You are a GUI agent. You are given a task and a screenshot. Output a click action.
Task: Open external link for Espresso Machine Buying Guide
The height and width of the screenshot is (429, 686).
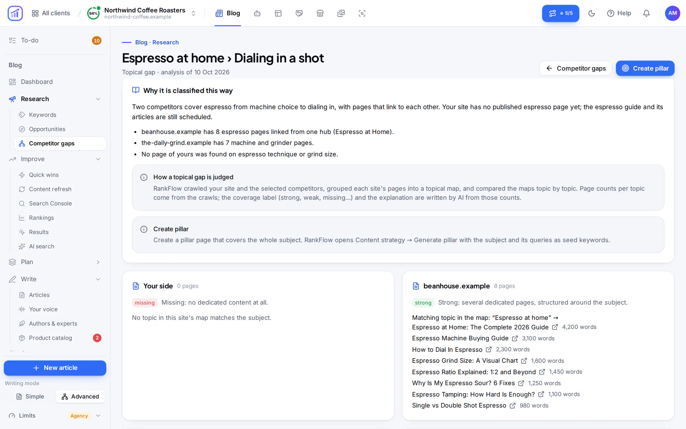pyautogui.click(x=515, y=338)
